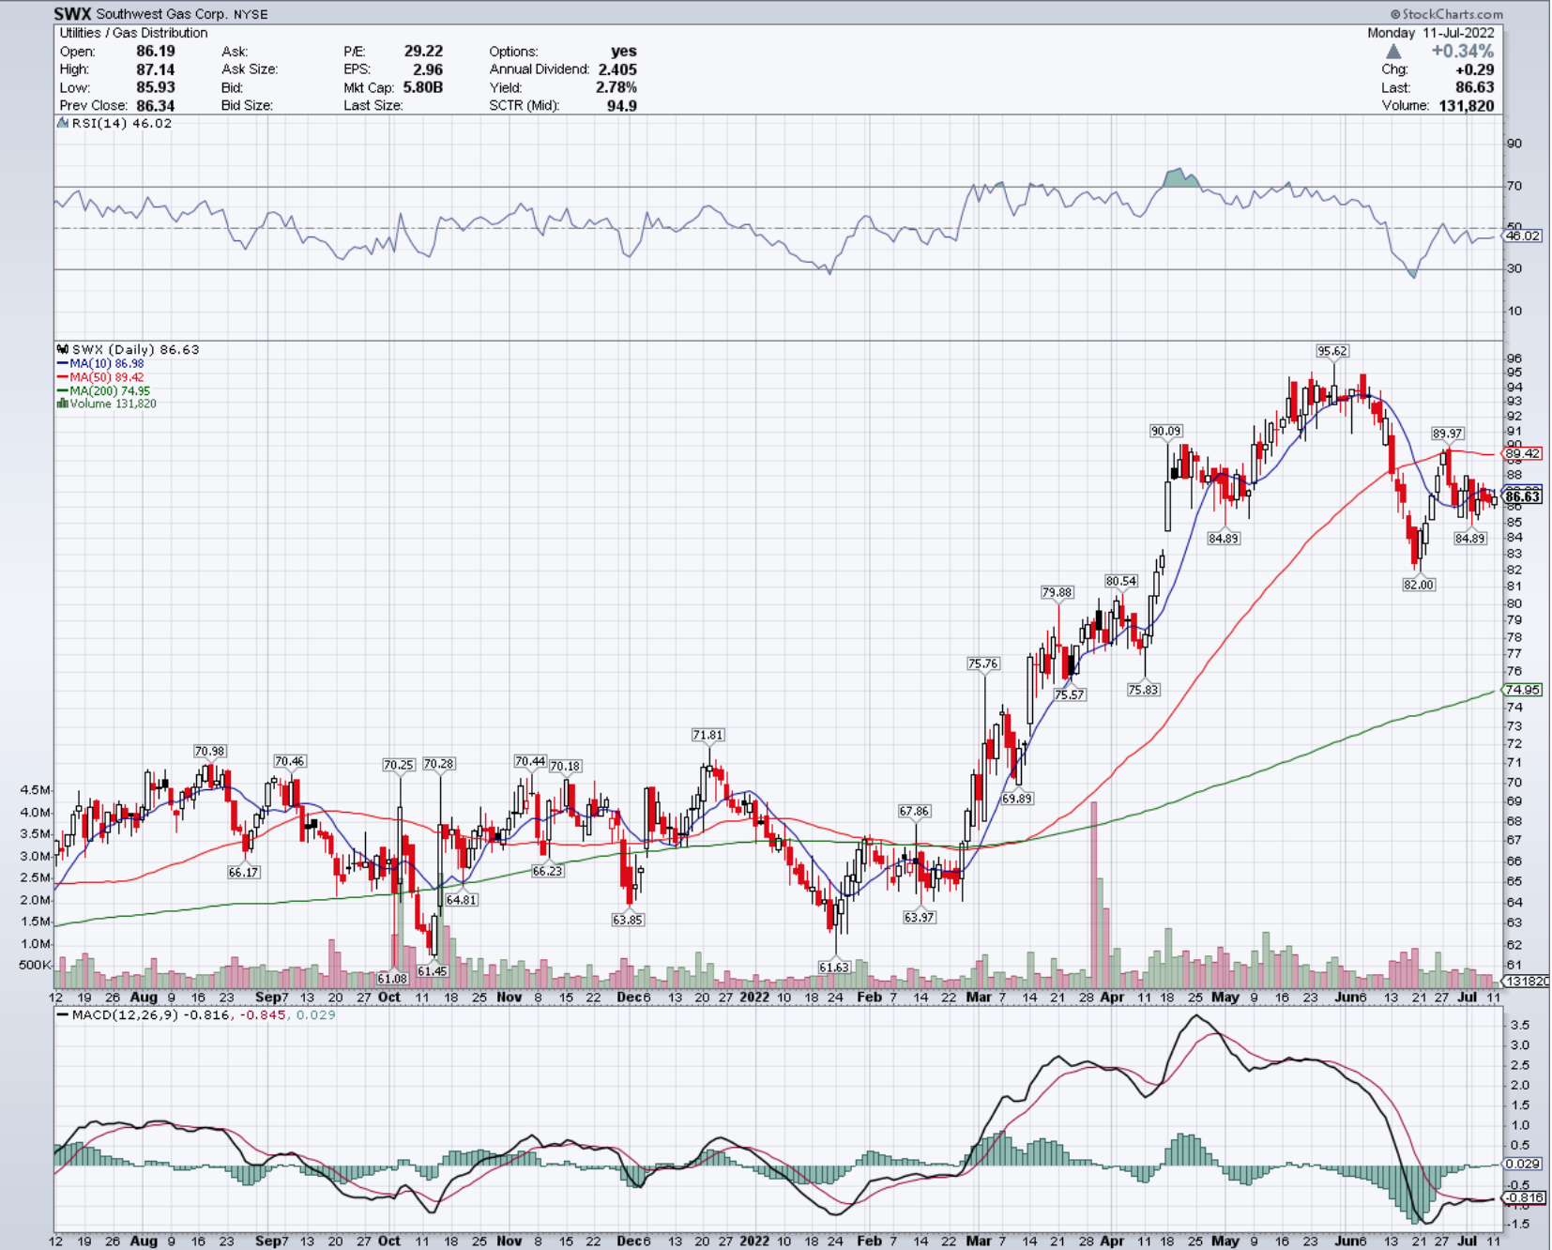Click the Monday 11-Jul-2022 date text
The height and width of the screenshot is (1250, 1552).
pyautogui.click(x=1431, y=33)
